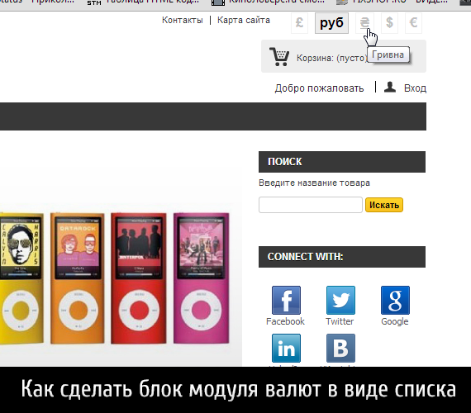Viewport: 471px width, 413px height.
Task: Select the dollar currency icon
Action: [389, 23]
